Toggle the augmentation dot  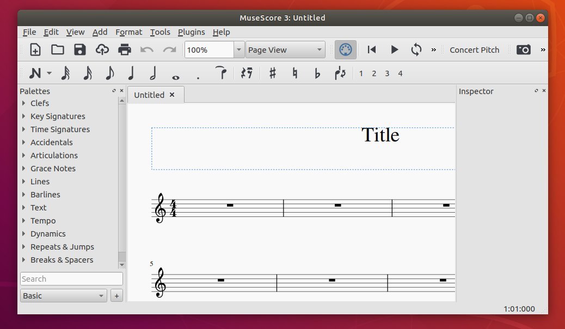198,77
